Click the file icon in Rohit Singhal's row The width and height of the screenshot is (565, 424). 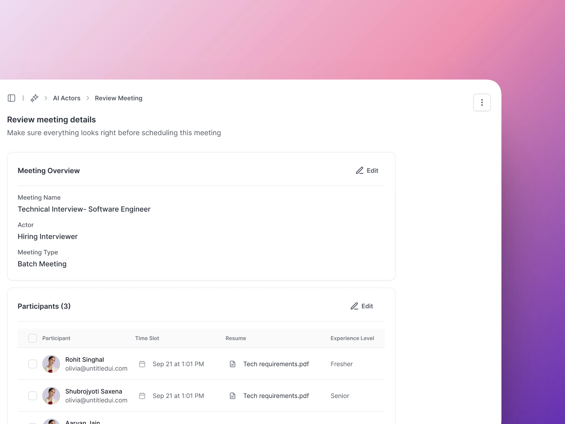point(232,364)
